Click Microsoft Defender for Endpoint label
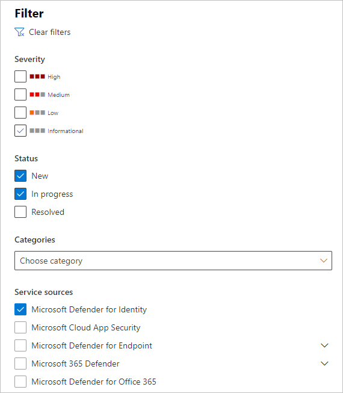This screenshot has height=393, width=343. 91,345
